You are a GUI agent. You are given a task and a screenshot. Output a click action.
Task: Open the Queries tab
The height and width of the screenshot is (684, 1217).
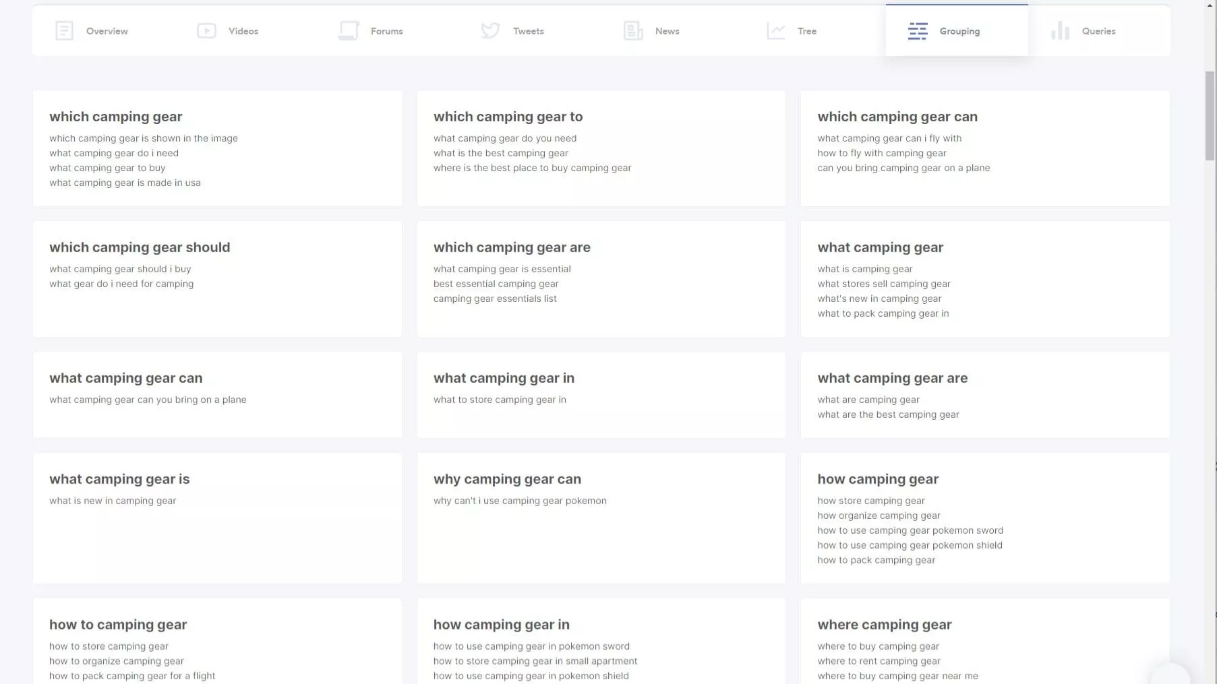pos(1098,31)
